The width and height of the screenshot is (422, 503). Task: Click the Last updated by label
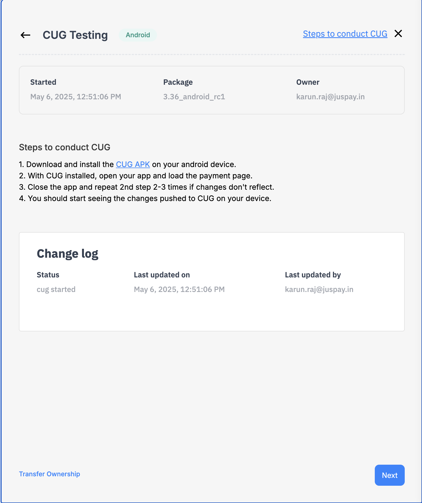tap(313, 275)
